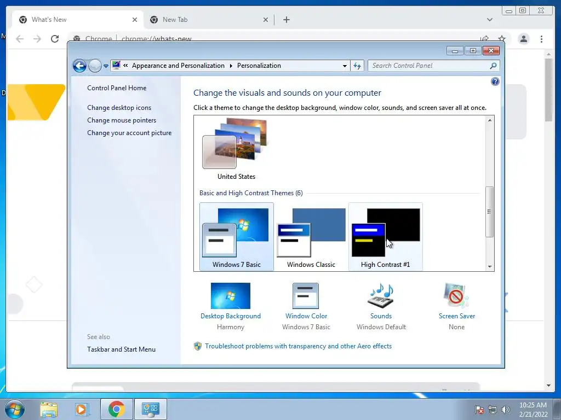Viewport: 561px width, 420px height.
Task: Open Taskbar and Start Menu link
Action: pyautogui.click(x=121, y=349)
